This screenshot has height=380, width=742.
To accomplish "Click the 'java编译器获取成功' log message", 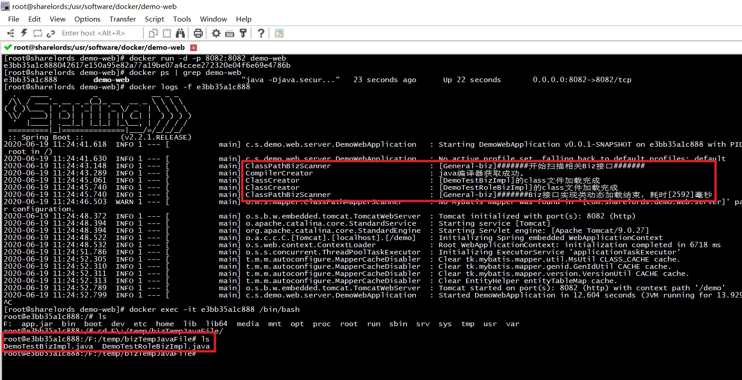I will (481, 173).
